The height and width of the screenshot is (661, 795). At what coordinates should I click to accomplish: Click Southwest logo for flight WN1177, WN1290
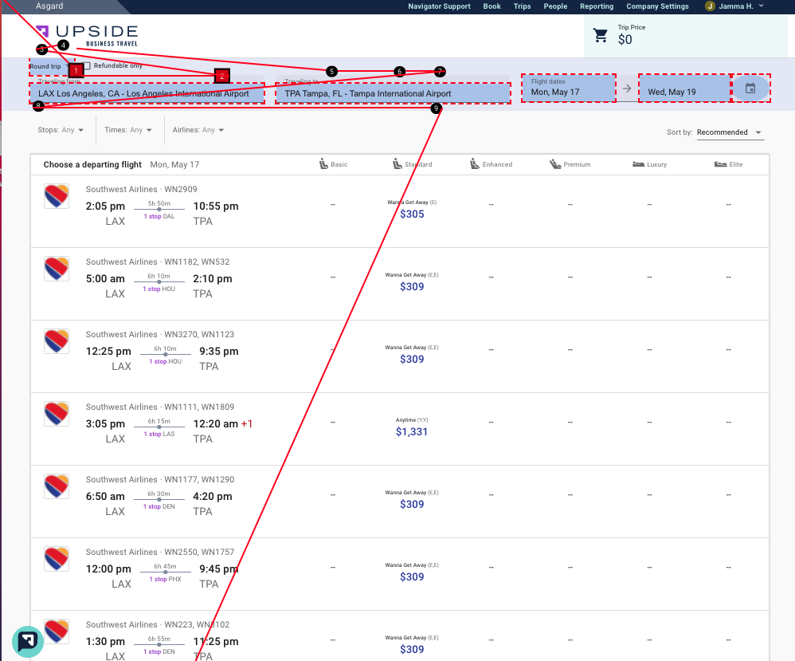pyautogui.click(x=57, y=487)
